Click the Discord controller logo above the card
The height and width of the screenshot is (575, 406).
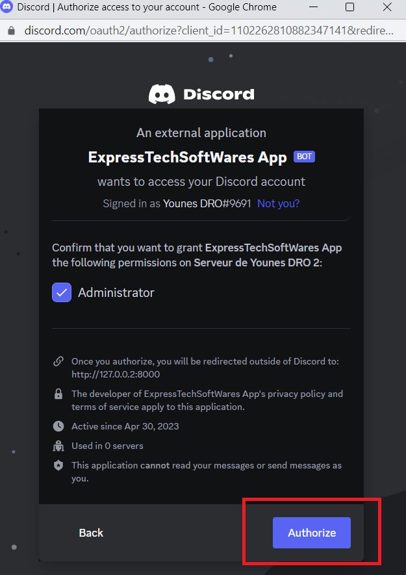point(162,94)
